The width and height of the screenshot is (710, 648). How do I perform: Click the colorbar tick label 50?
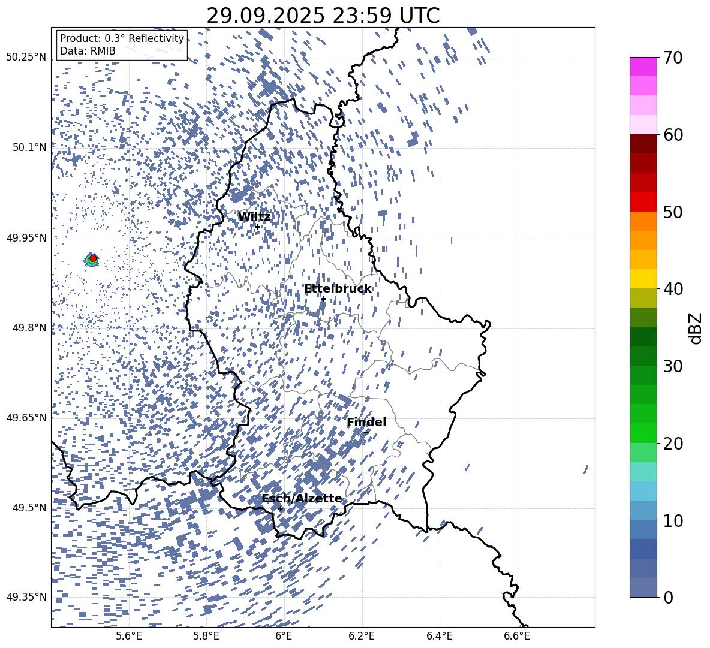point(673,212)
